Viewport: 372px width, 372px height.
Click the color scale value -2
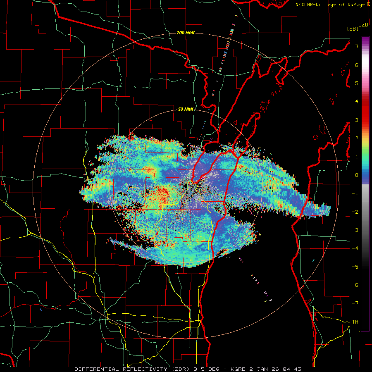(x=355, y=212)
